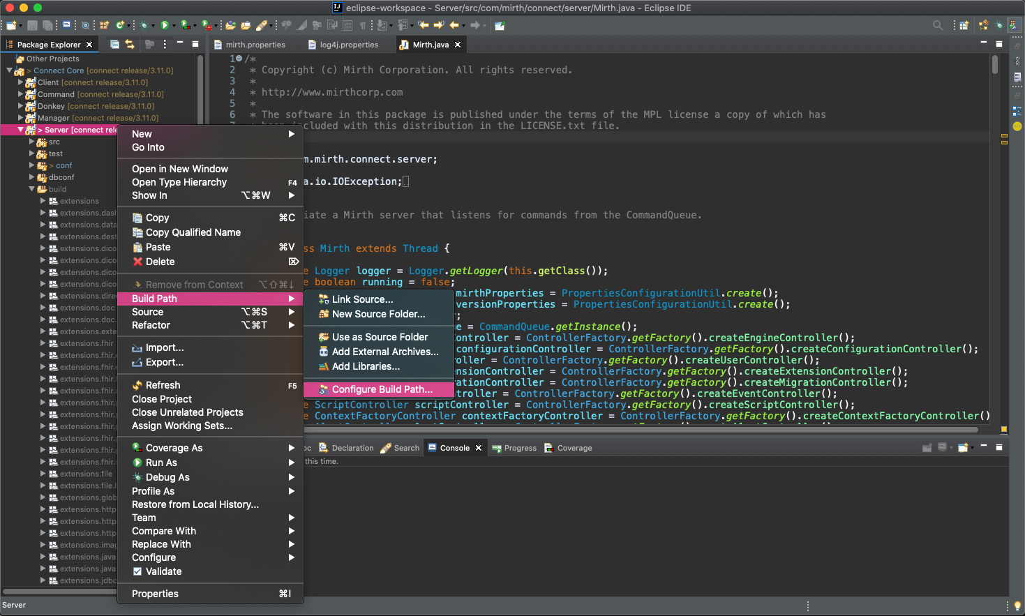The height and width of the screenshot is (616, 1025).
Task: Click the editor vertical scrollbar thumb
Action: 995,65
